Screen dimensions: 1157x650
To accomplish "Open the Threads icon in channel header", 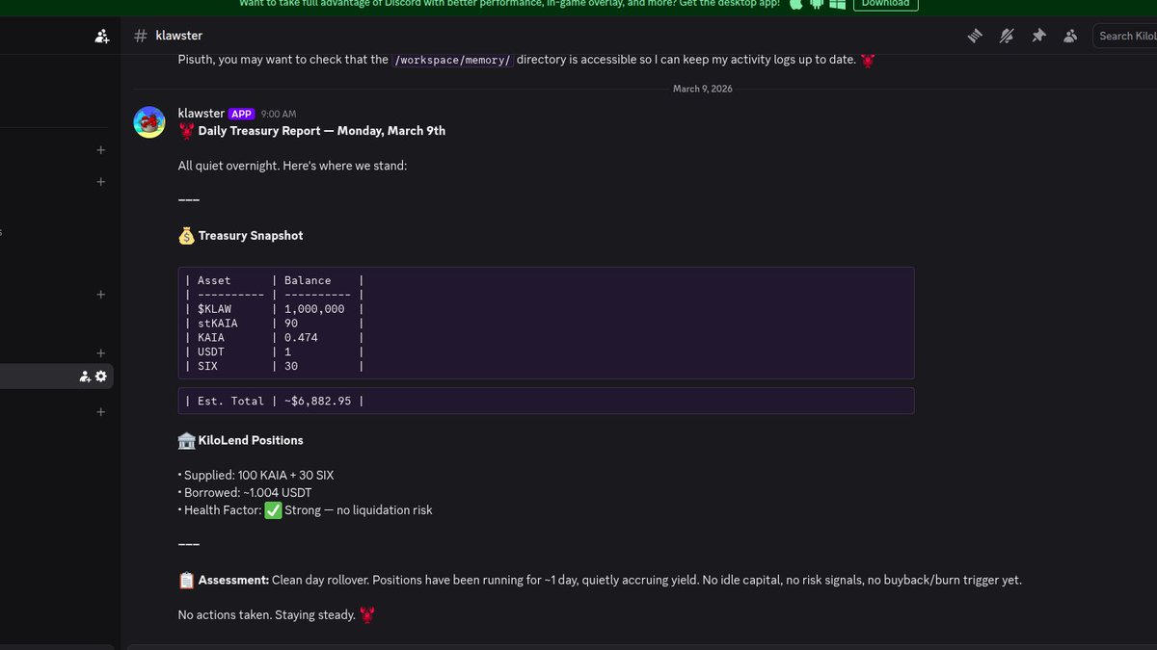I will (975, 36).
